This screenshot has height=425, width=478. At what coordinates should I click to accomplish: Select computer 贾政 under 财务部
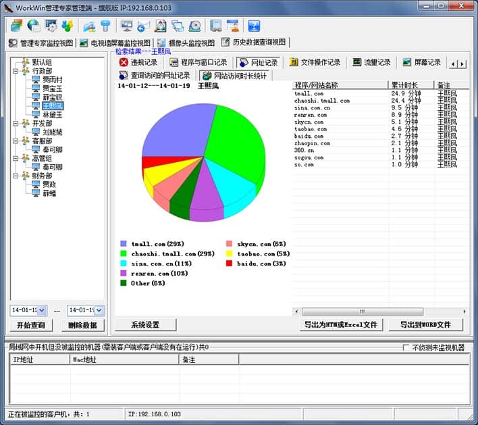(49, 184)
